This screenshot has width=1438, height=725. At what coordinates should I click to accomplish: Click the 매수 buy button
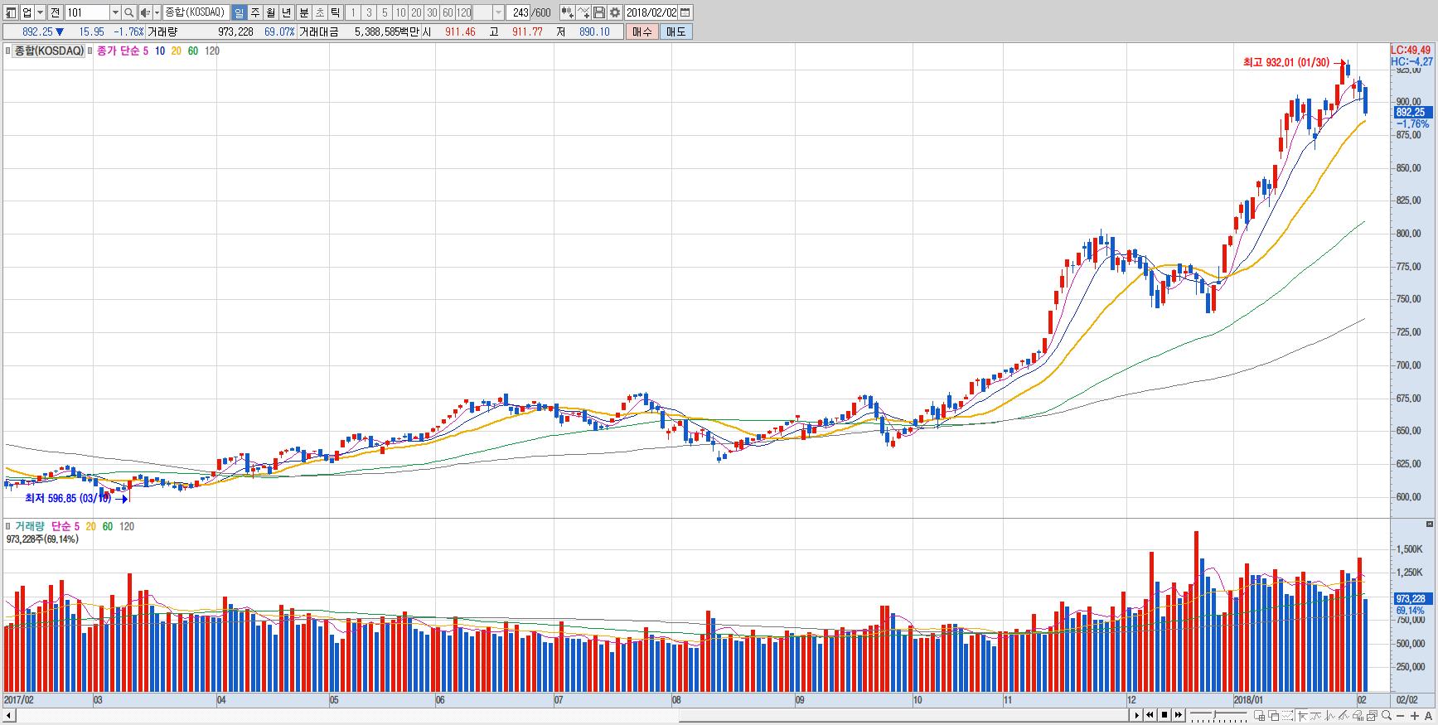[x=642, y=31]
